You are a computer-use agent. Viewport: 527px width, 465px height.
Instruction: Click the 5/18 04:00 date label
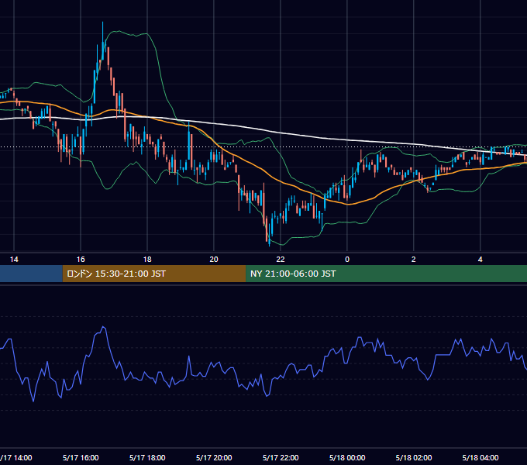pyautogui.click(x=480, y=457)
